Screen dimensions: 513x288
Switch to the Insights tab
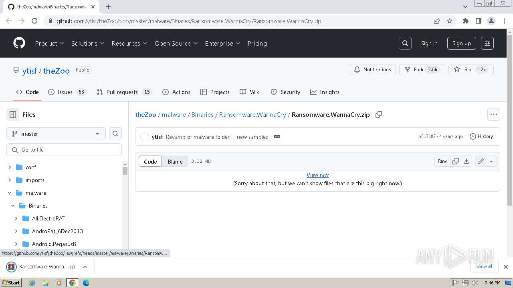[x=325, y=92]
